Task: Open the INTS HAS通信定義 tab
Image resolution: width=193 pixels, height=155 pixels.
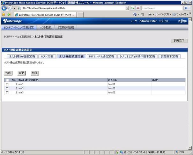Action: [x=101, y=56]
